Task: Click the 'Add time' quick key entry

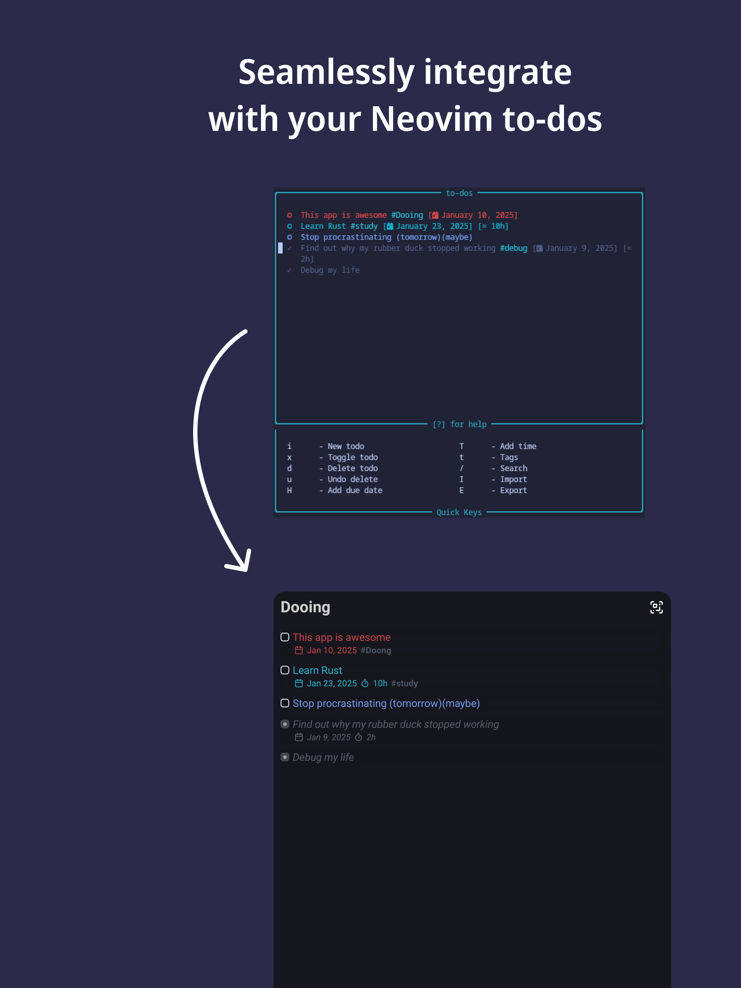Action: [x=518, y=446]
